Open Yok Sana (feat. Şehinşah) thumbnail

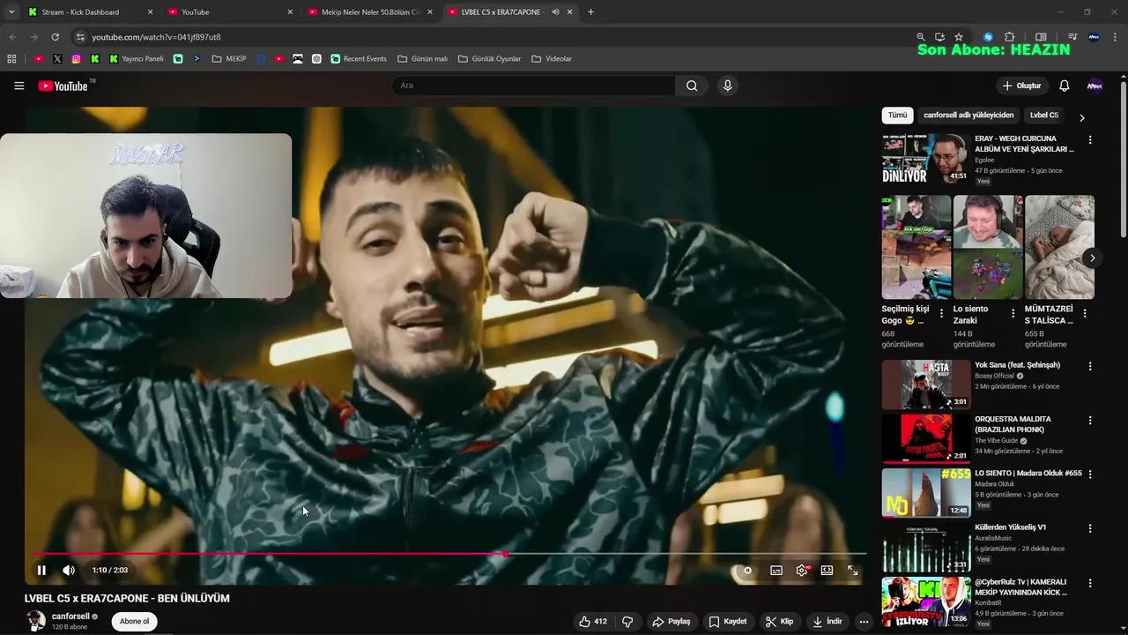tap(925, 384)
